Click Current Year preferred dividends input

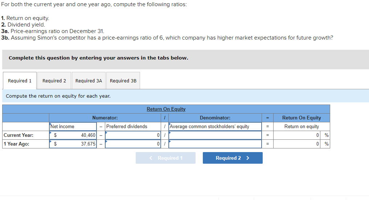point(133,135)
